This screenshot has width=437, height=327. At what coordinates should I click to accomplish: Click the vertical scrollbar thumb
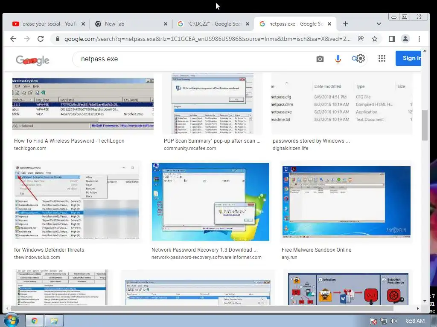(425, 125)
